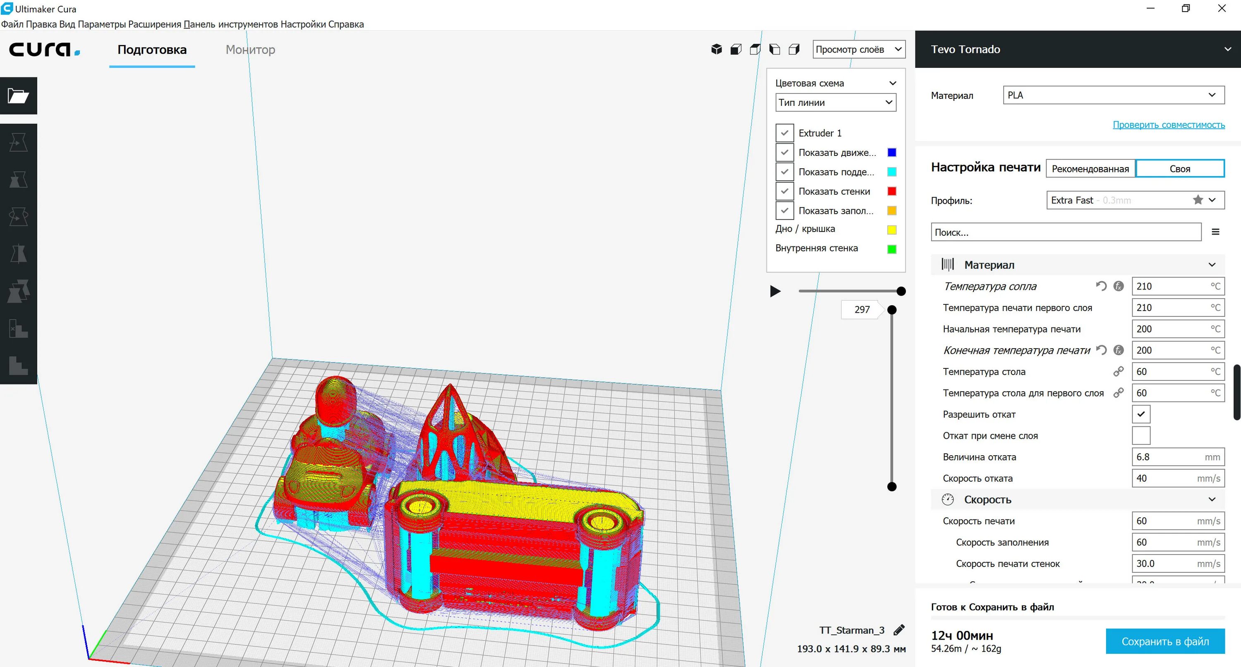Toggle Показать движения checkbox
Screen dimensions: 1241x667
784,152
